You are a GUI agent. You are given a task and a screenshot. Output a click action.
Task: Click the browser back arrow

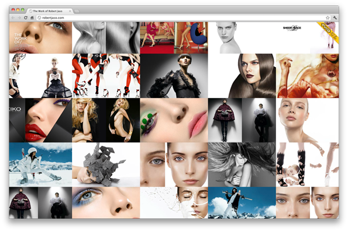tap(13, 17)
